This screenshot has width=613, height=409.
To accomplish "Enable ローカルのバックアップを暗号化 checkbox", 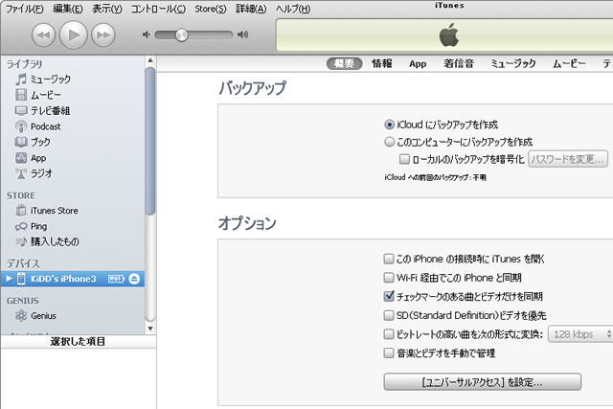I will (x=404, y=159).
